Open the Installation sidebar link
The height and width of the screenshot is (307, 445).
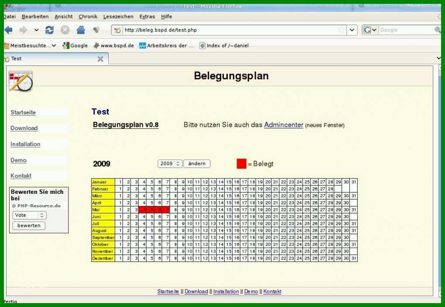[25, 144]
